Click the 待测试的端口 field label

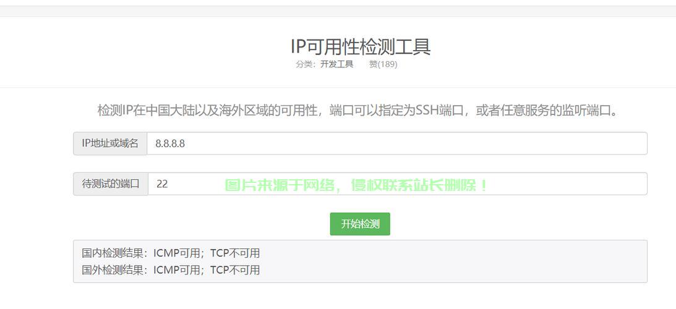point(110,184)
